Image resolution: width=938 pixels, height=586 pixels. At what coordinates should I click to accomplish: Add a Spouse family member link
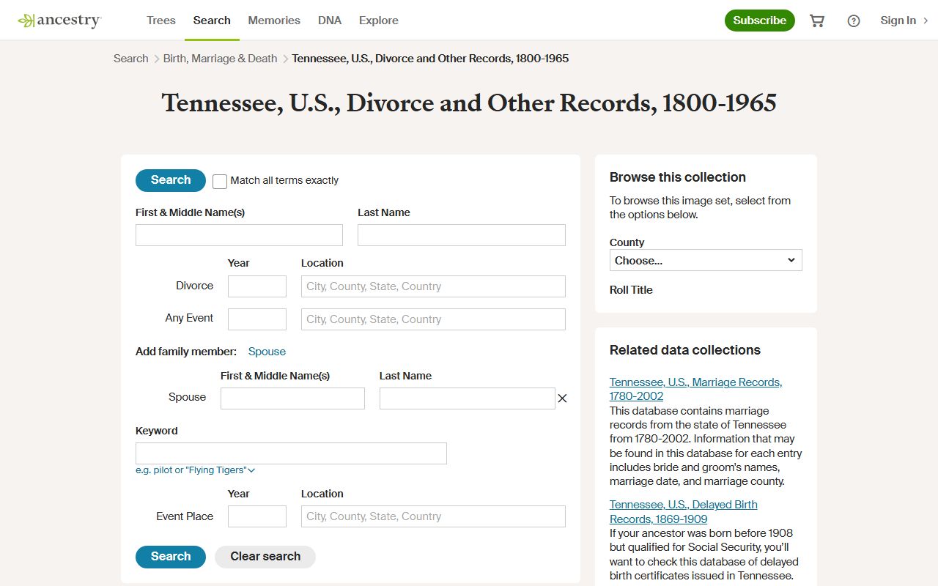267,352
